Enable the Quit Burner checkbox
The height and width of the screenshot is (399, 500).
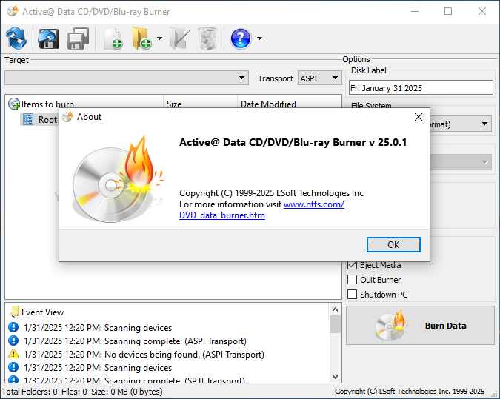pyautogui.click(x=352, y=280)
